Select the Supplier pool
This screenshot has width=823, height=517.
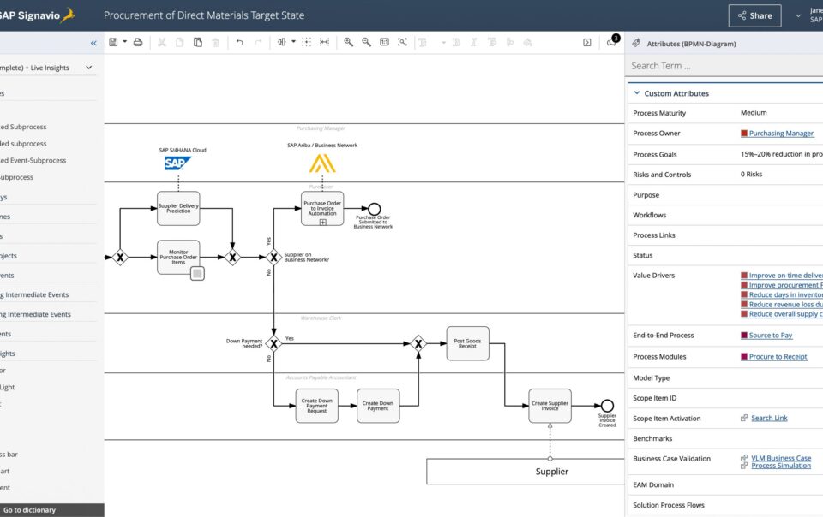tap(526, 472)
